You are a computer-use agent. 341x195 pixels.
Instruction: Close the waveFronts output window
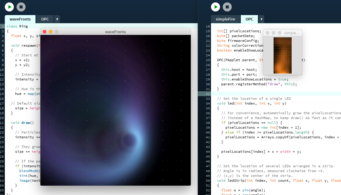click(x=45, y=32)
